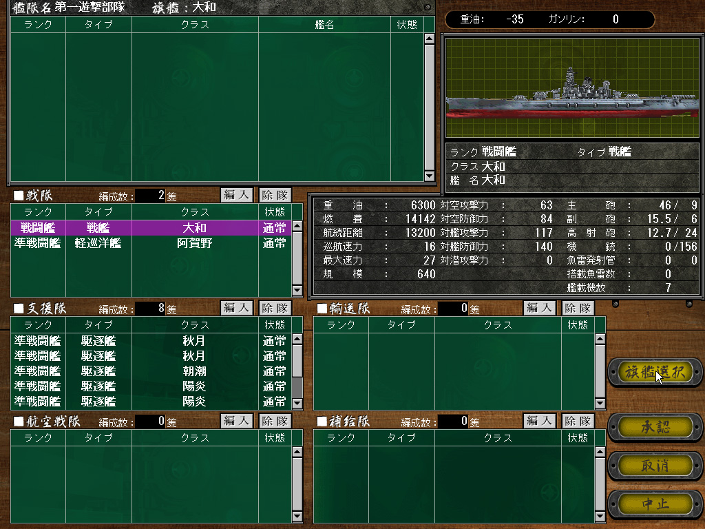Select the first 秋月 destroyer row

click(x=151, y=341)
